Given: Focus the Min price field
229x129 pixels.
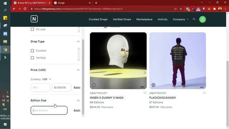Looking at the screenshot, I should tap(40, 87).
